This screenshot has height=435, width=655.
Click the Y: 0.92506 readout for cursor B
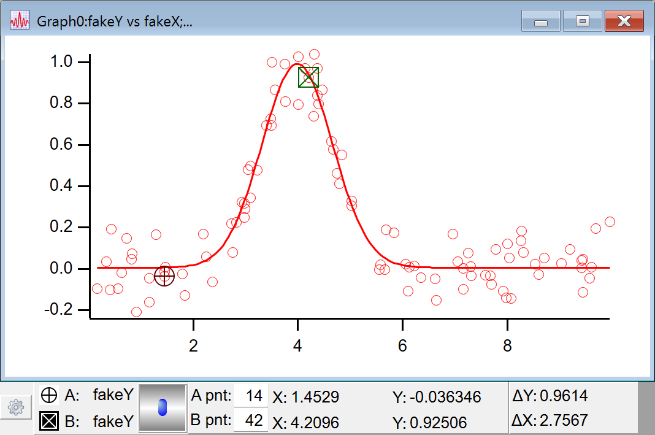coord(429,422)
